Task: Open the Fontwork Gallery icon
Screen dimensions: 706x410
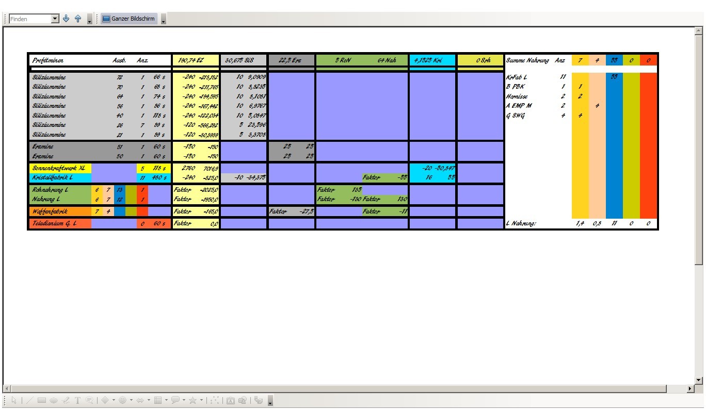Action: point(231,400)
